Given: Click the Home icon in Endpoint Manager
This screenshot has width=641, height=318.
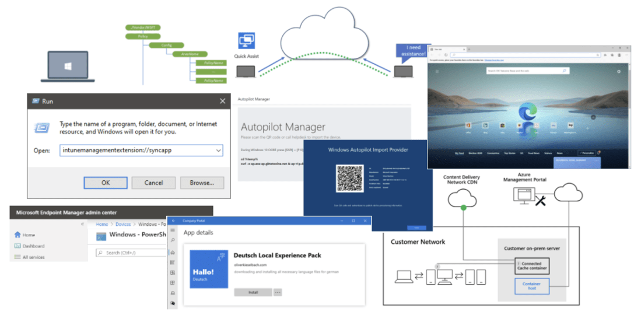Looking at the screenshot, I should (x=16, y=235).
